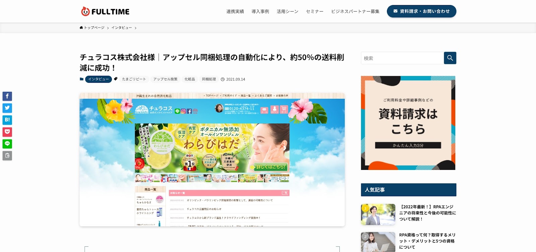Click the 資料請求はこちら banner

(408, 123)
